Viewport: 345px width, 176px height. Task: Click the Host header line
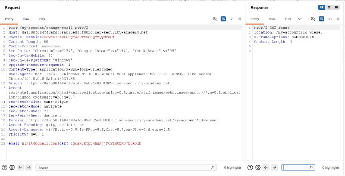78,32
